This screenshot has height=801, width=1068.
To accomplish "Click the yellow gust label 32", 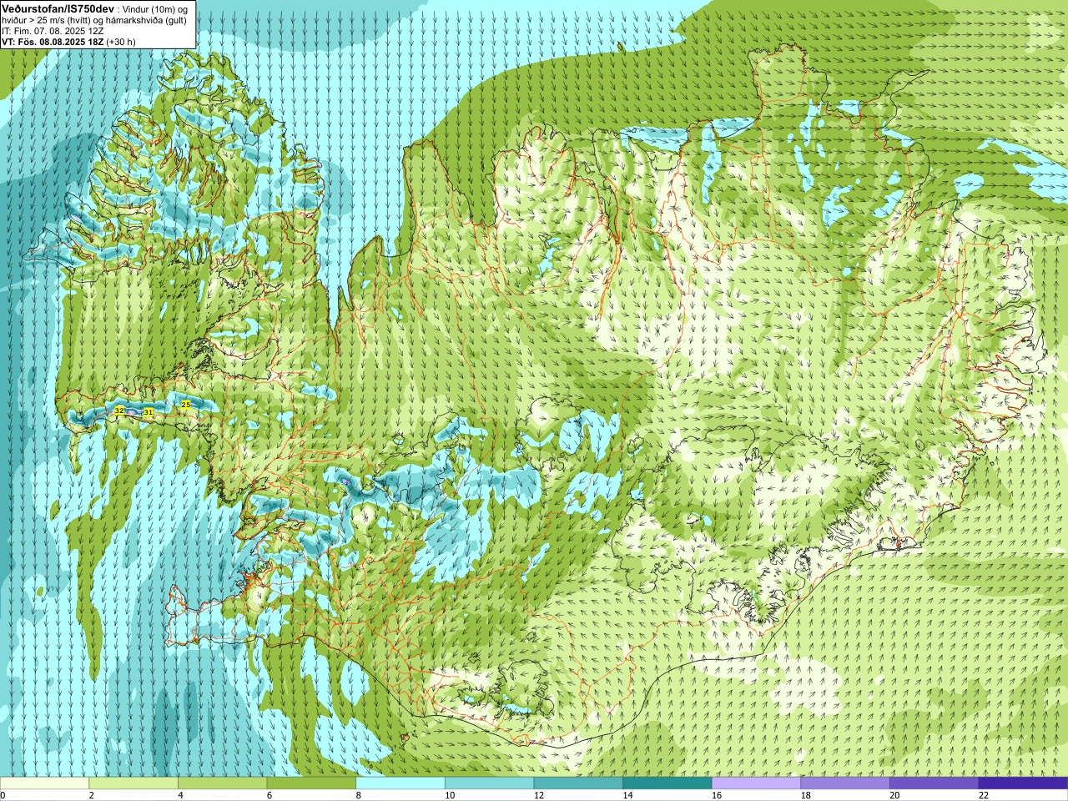I will pos(119,411).
